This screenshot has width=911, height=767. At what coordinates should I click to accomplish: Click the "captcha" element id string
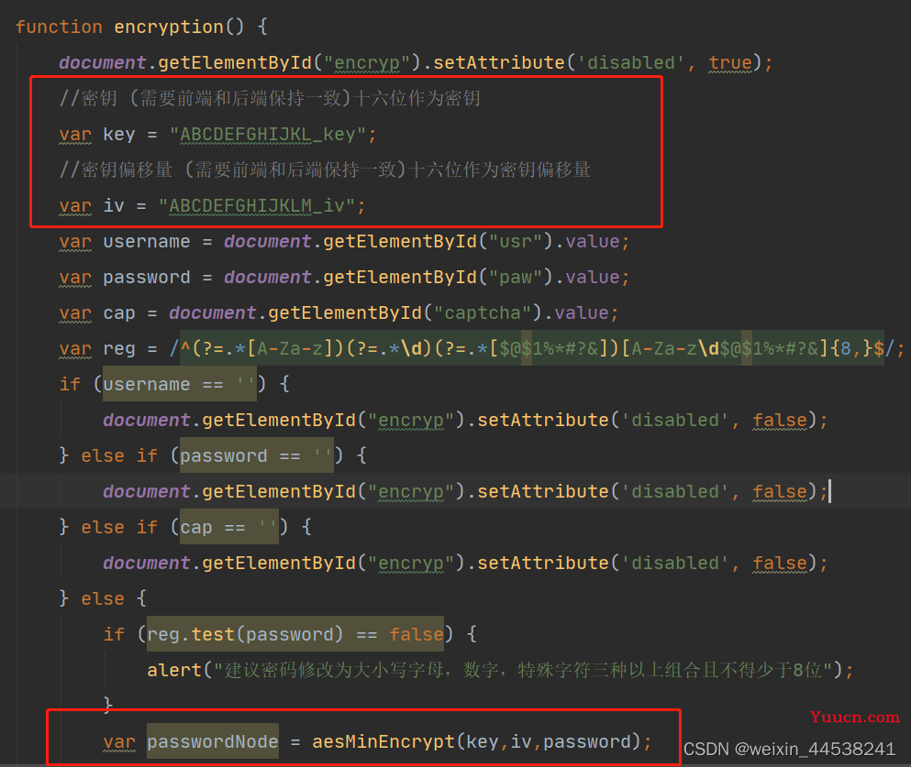[x=483, y=312]
